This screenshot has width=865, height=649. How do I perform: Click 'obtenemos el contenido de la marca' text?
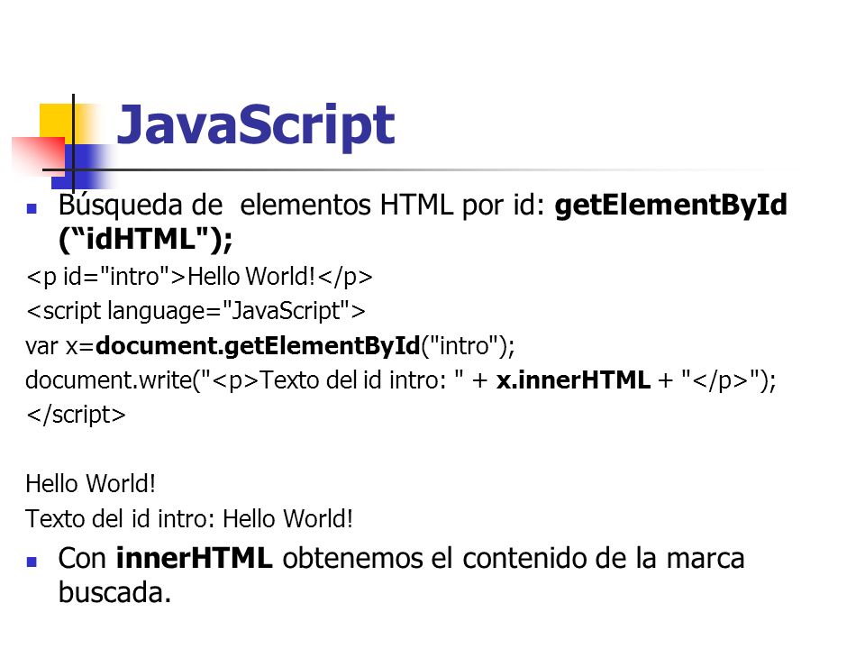[514, 558]
